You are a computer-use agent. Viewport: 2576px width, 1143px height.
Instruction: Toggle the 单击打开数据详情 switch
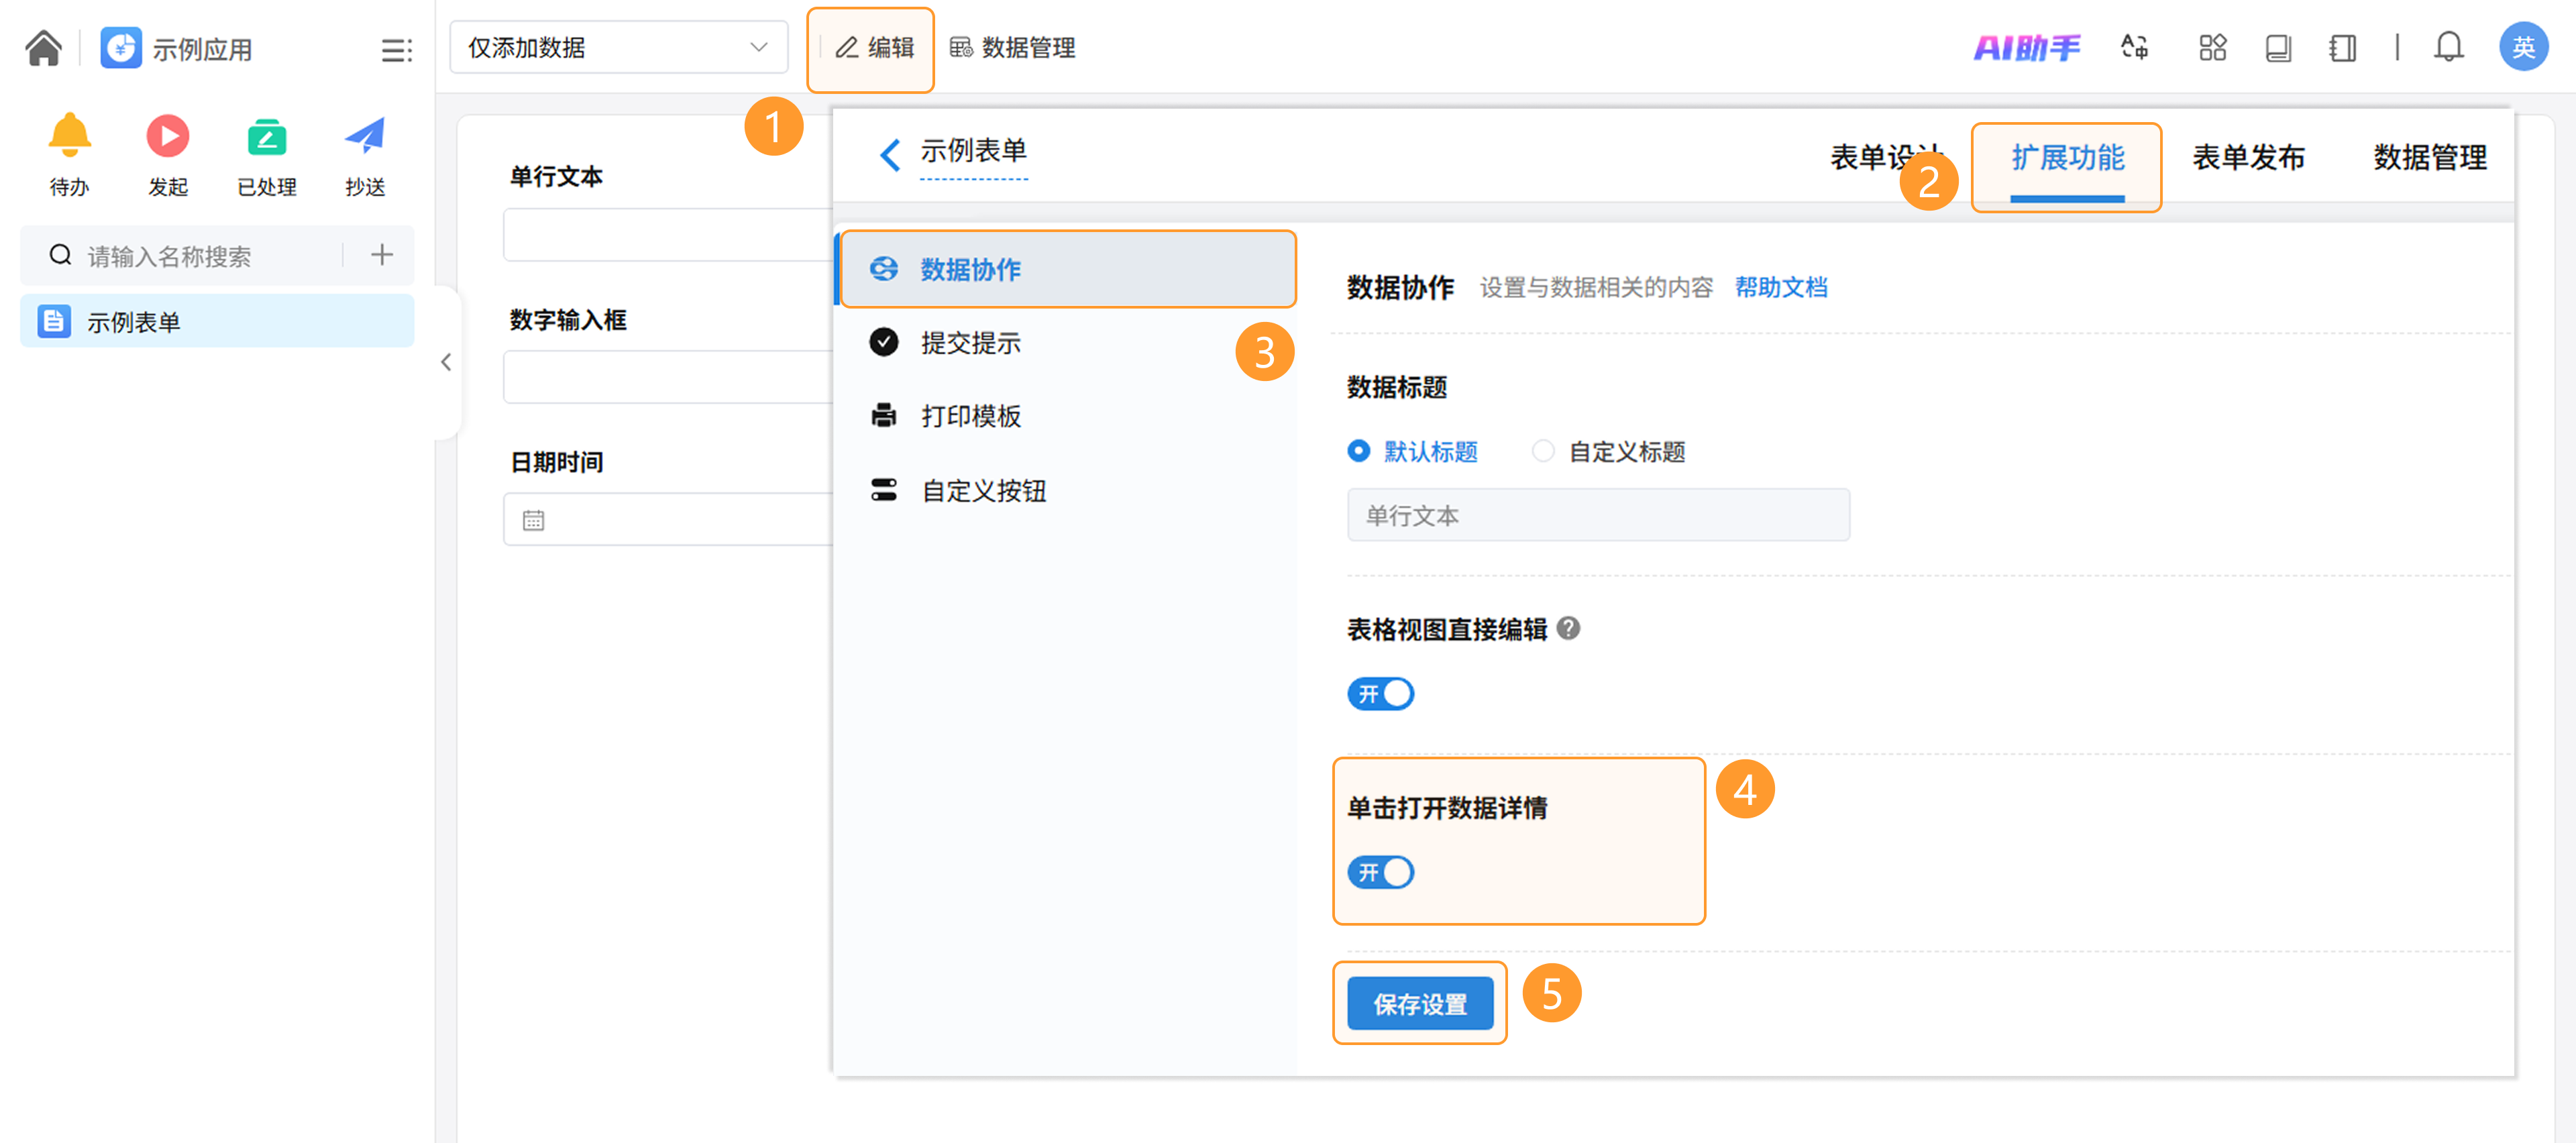click(1380, 872)
